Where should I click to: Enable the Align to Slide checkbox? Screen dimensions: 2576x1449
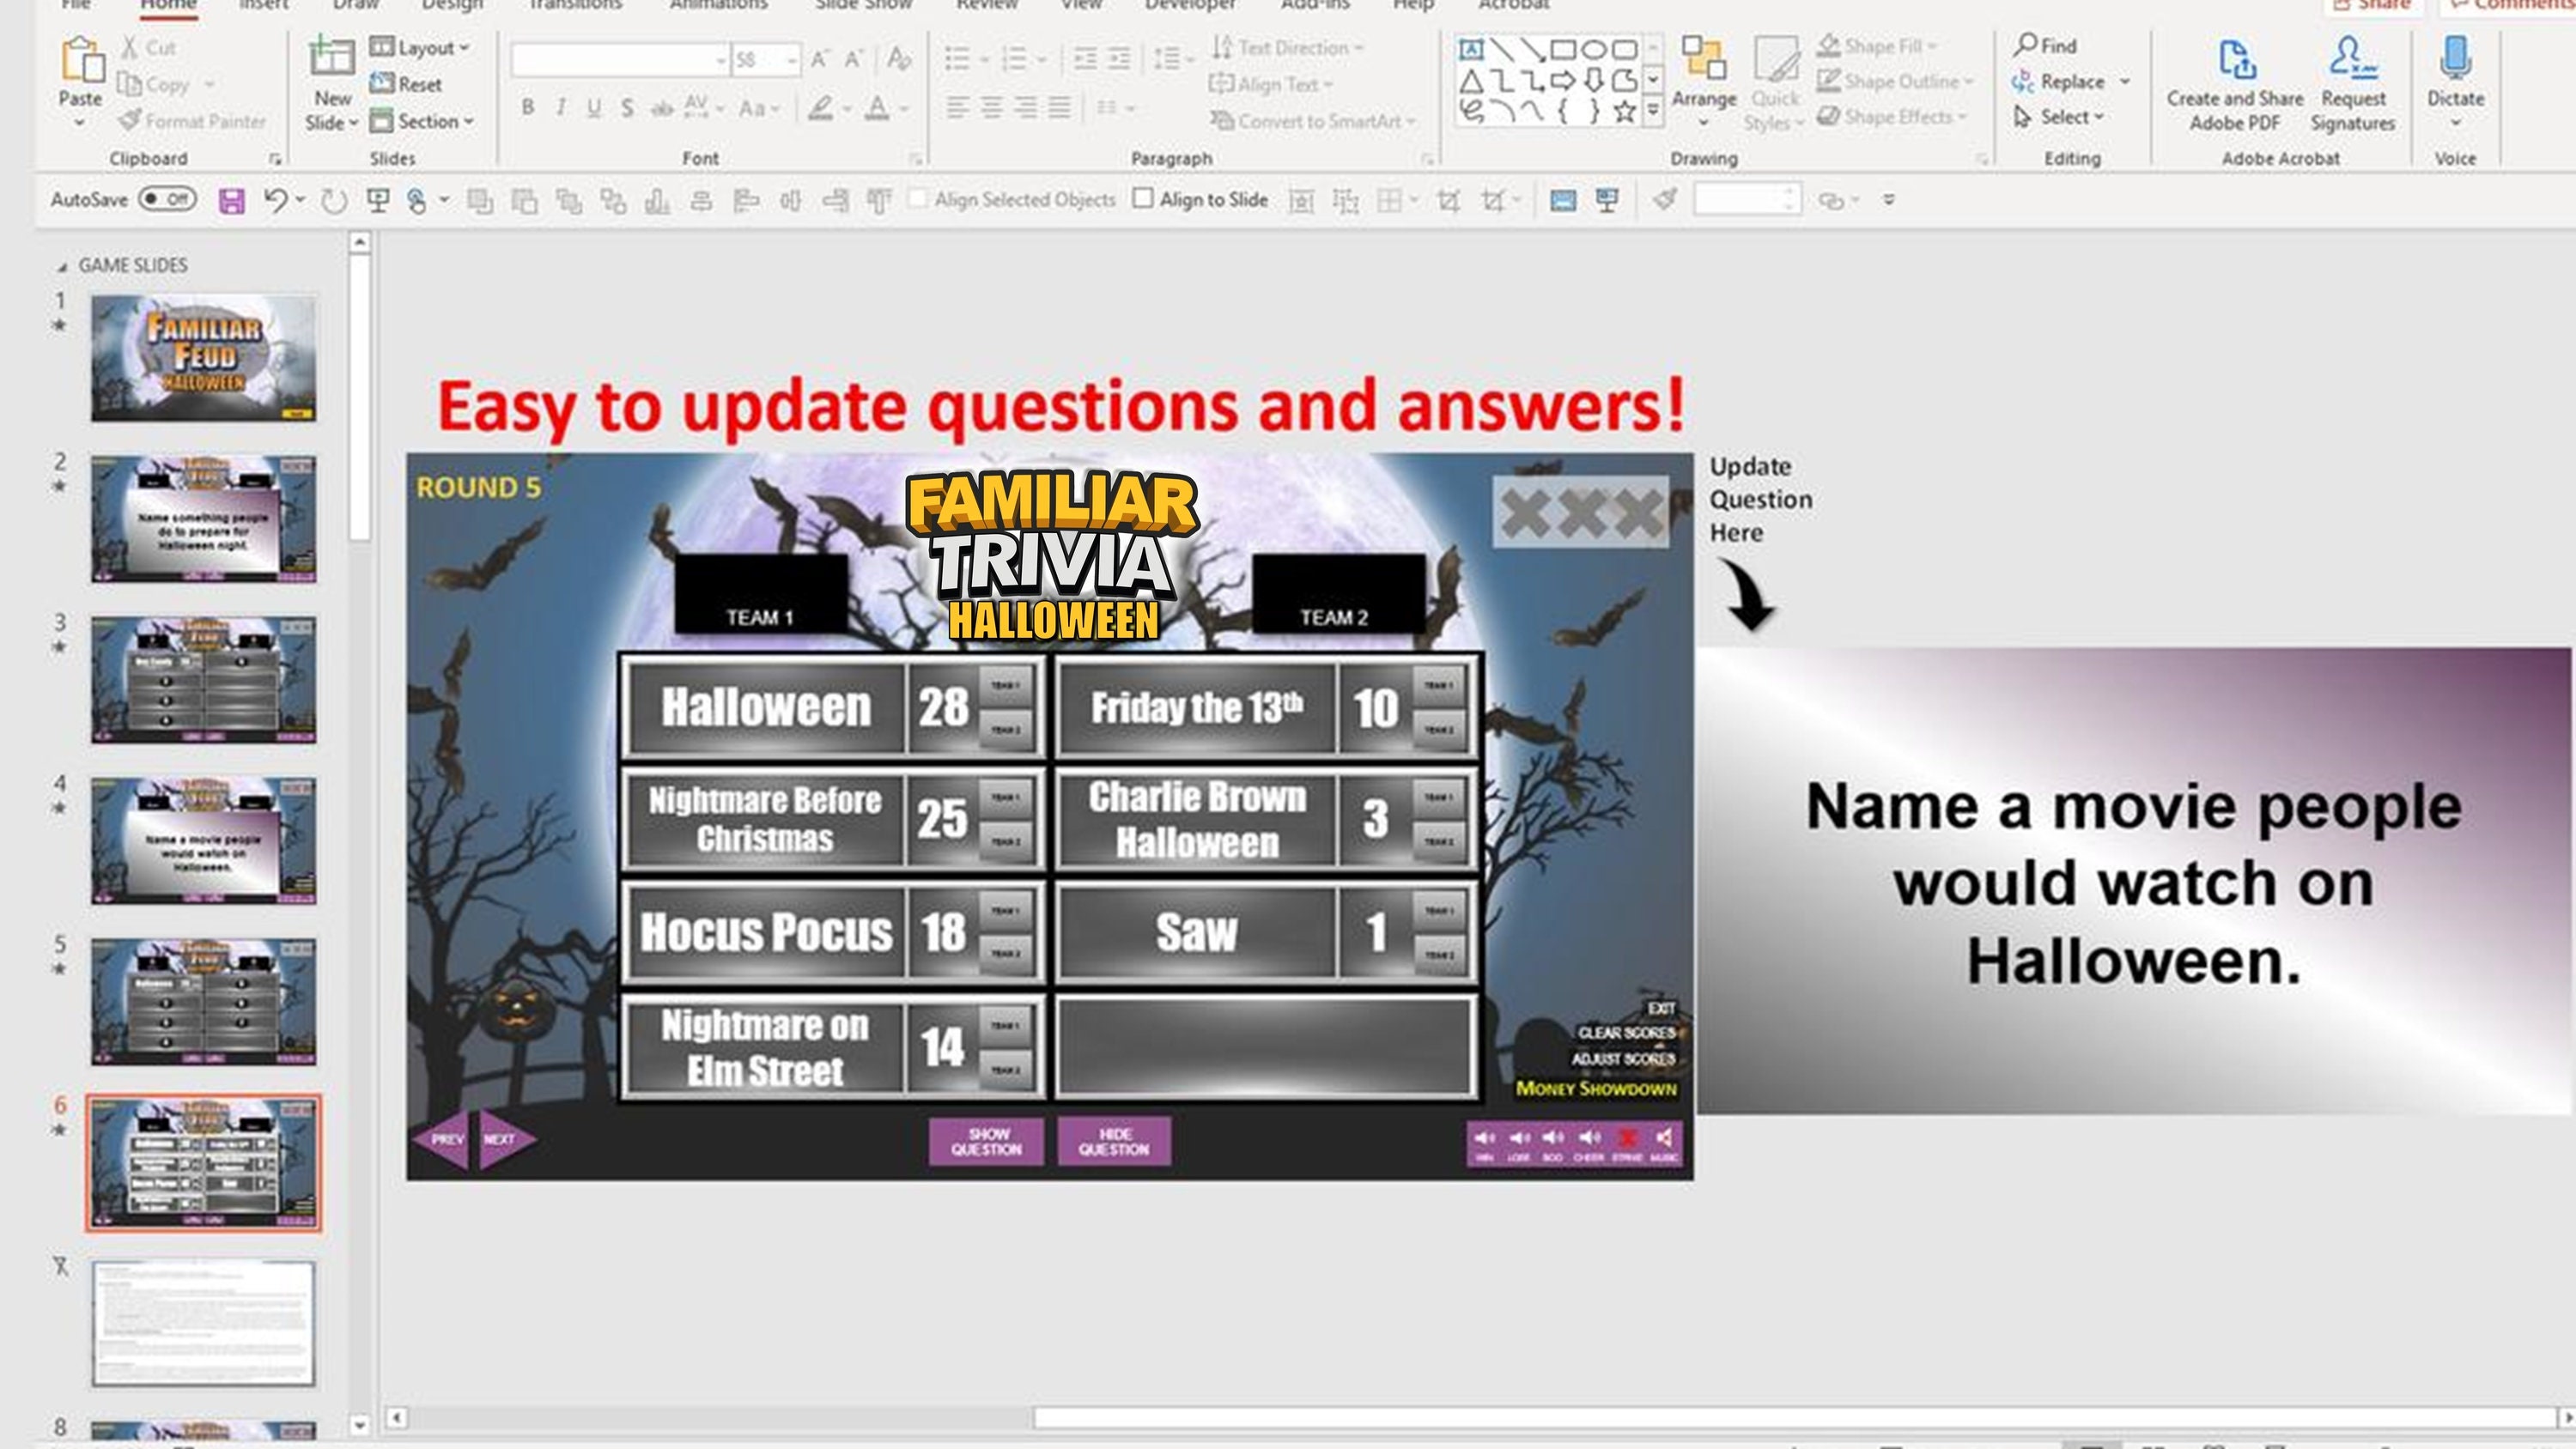(1143, 199)
